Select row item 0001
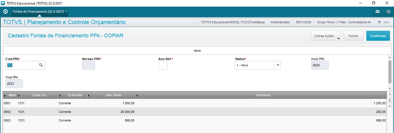Viewport: 394px width, 133px height. pyautogui.click(x=7, y=103)
